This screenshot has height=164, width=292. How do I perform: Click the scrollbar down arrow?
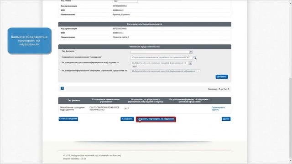point(290,160)
